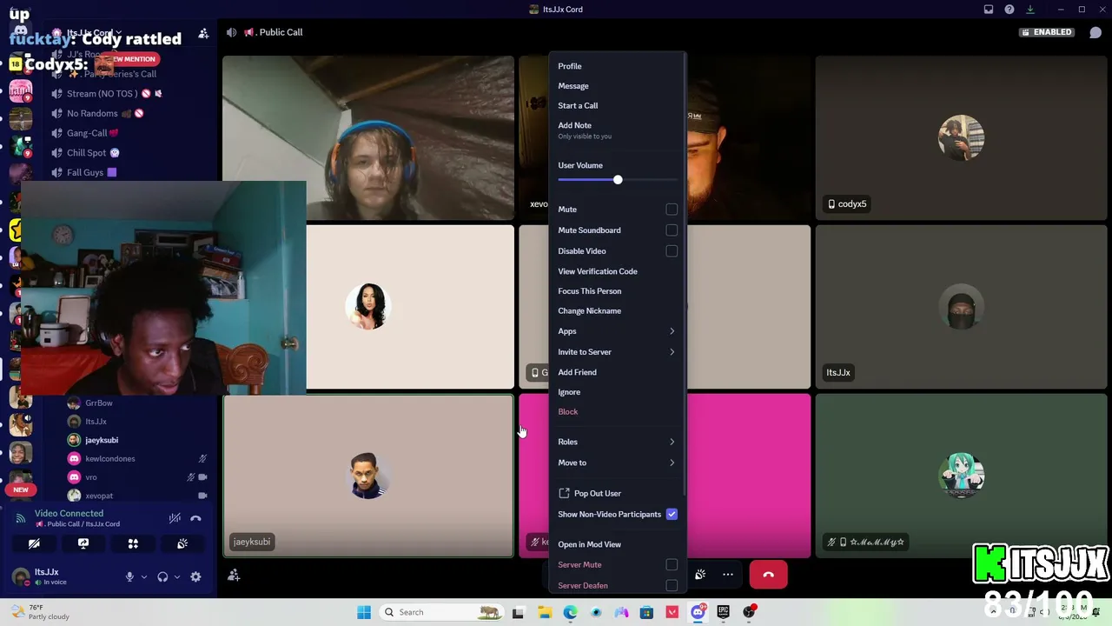Select the codyx5 video tile
Image resolution: width=1112 pixels, height=626 pixels.
pyautogui.click(x=961, y=137)
